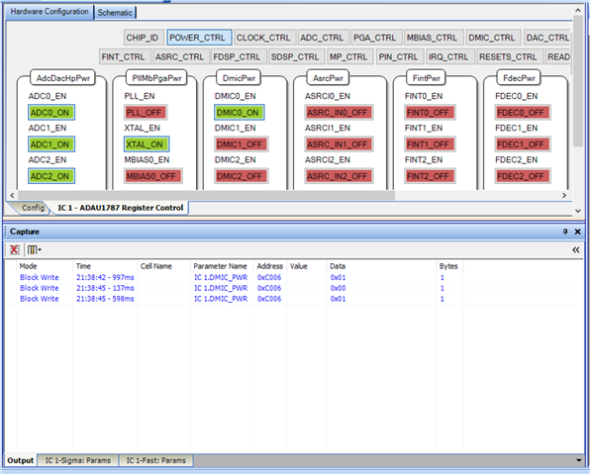
Task: Open the IC 1-Sigma: Params tab
Action: point(78,460)
